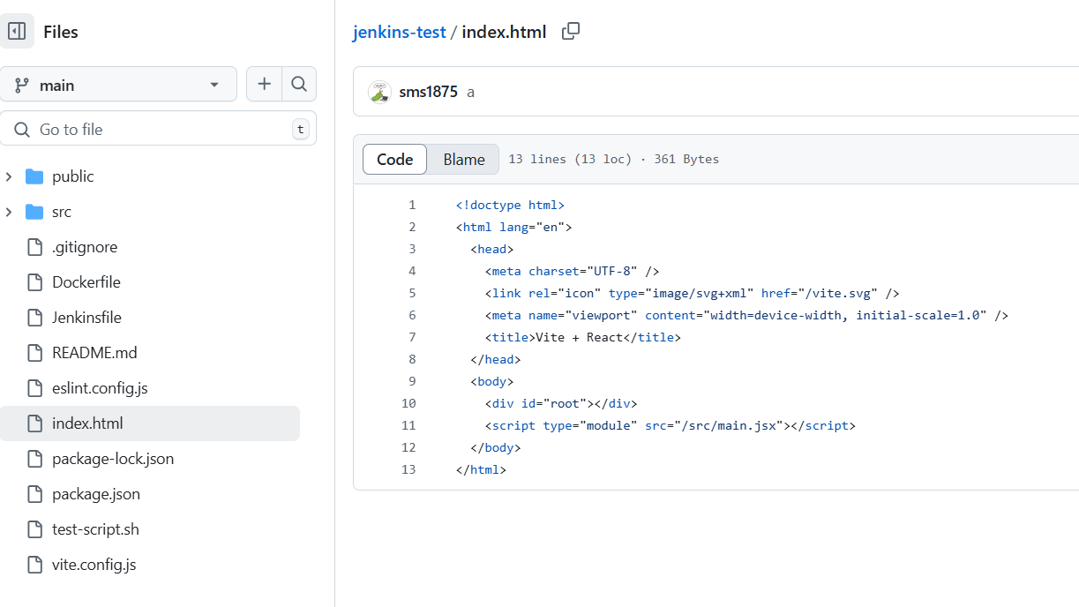This screenshot has width=1079, height=607.
Task: Open the search files magnifier icon
Action: pyautogui.click(x=299, y=85)
